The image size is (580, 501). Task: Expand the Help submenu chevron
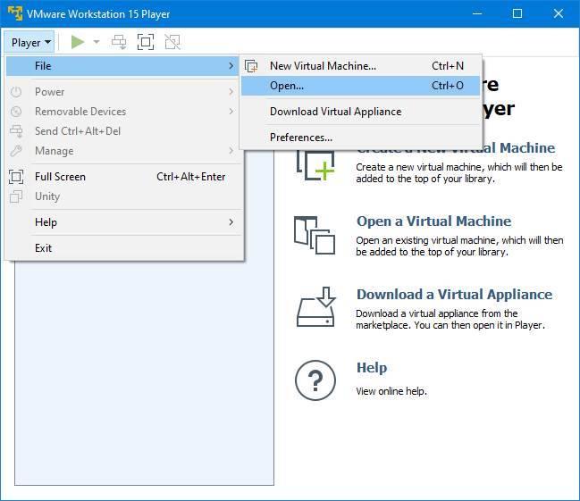[x=231, y=222]
